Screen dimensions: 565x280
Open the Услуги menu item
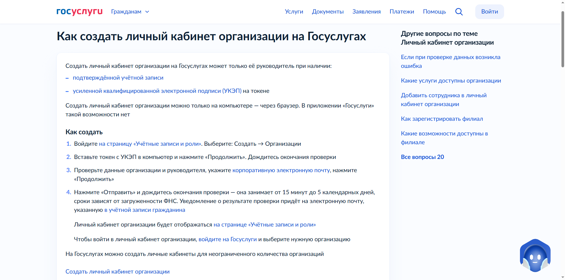(x=294, y=11)
